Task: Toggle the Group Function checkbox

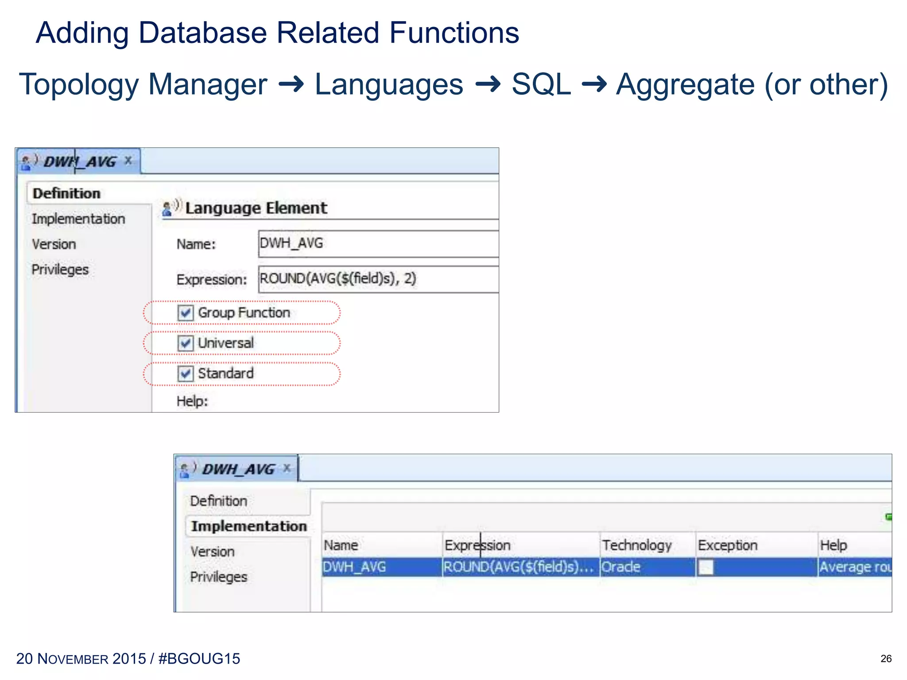Action: pyautogui.click(x=185, y=313)
